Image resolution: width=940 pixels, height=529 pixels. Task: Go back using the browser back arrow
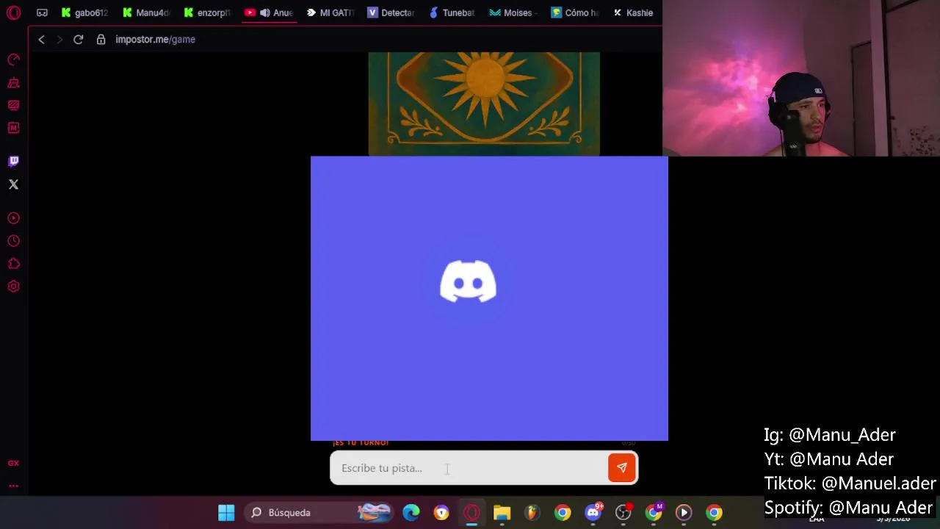point(41,39)
